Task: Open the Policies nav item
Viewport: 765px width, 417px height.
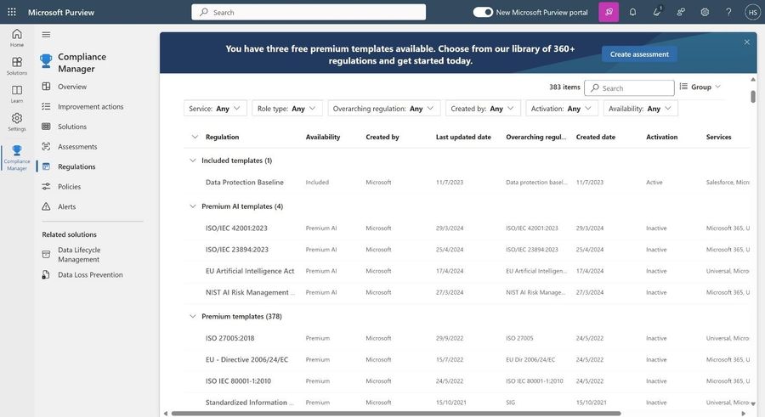Action: tap(69, 186)
